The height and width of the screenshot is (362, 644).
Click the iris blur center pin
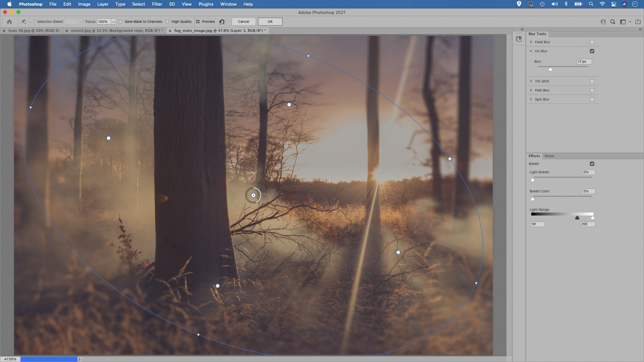pos(253,195)
